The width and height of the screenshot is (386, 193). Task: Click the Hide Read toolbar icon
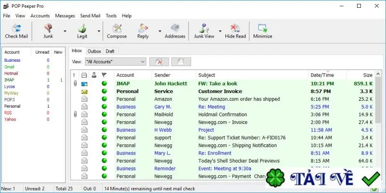[235, 28]
